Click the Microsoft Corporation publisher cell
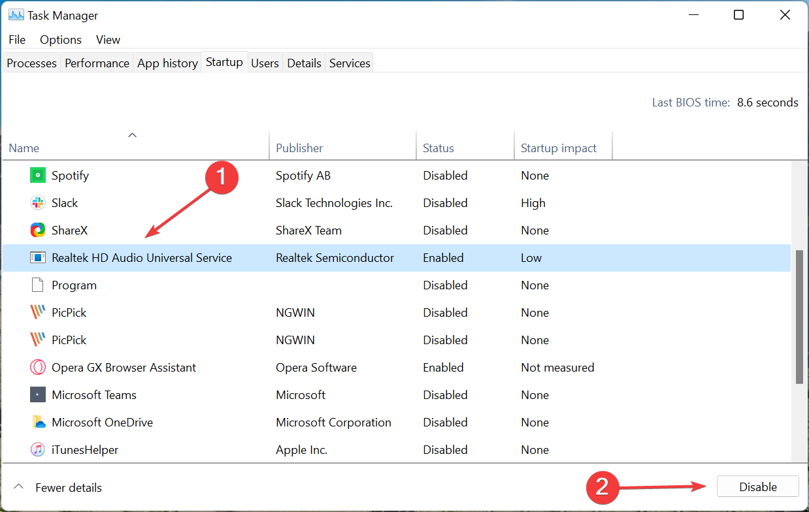This screenshot has height=512, width=809. click(333, 423)
